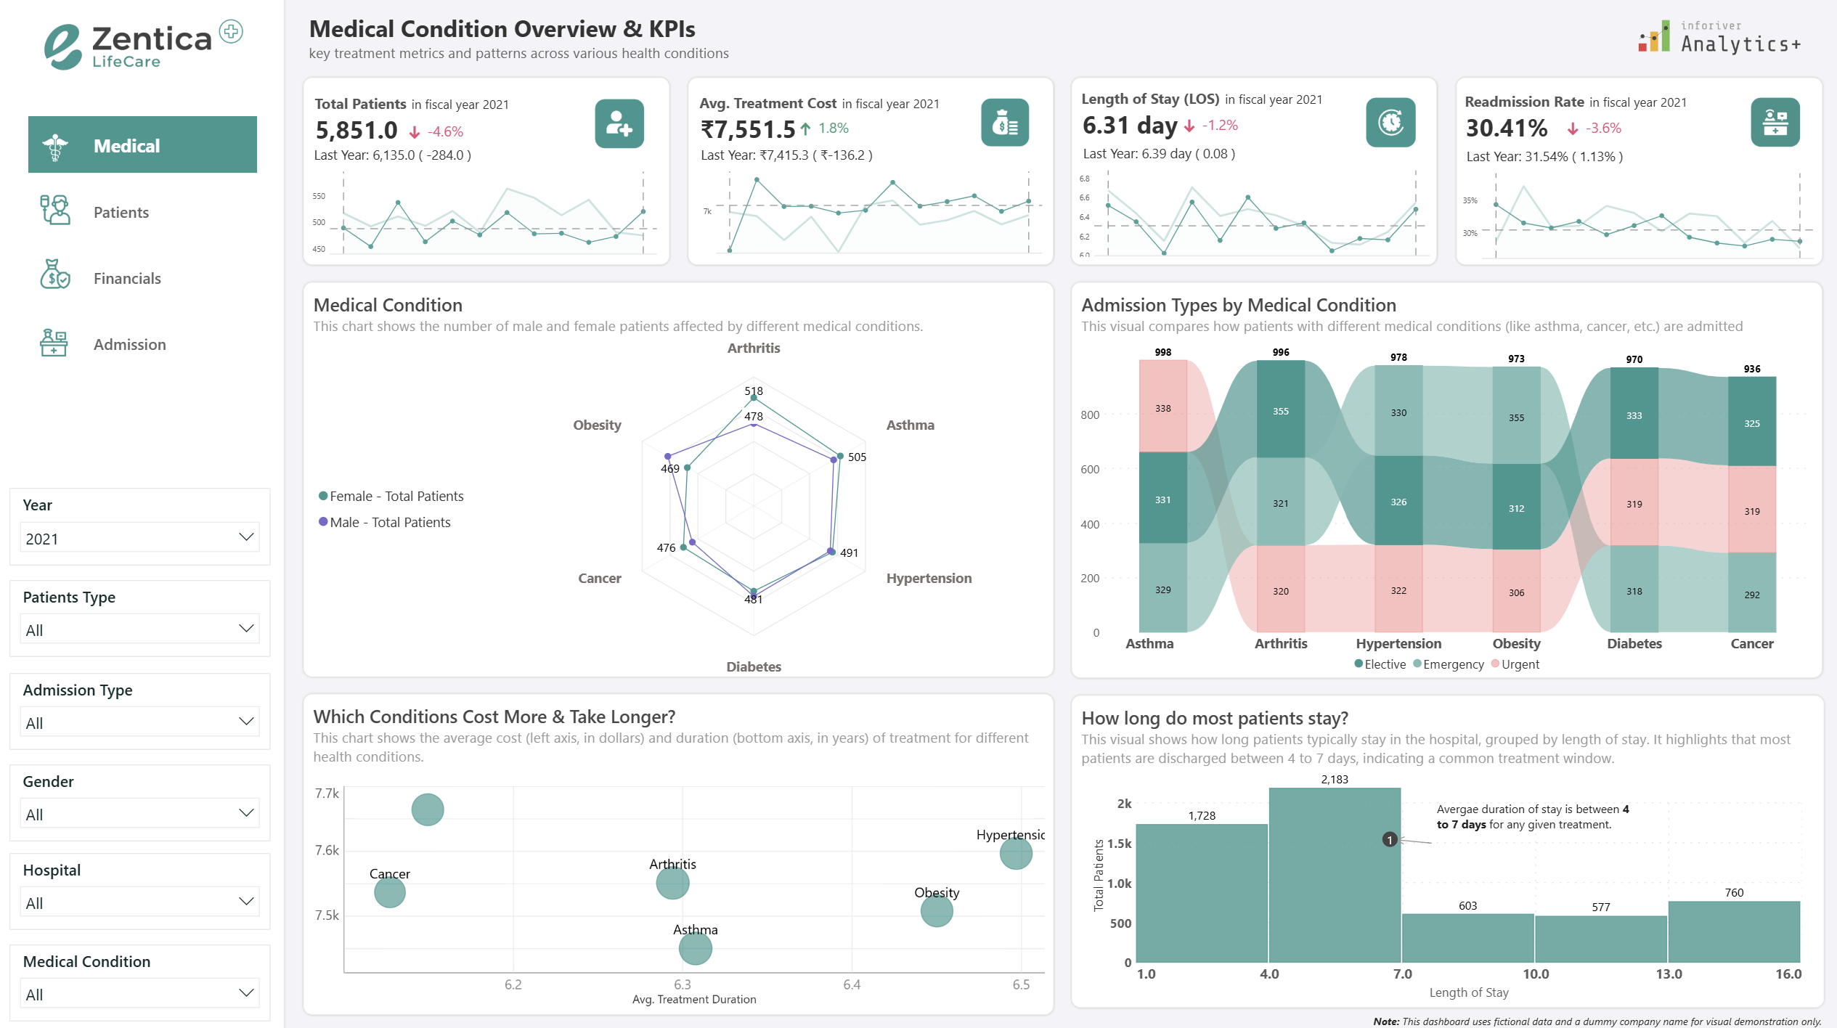This screenshot has height=1028, width=1837.
Task: Click the Total Patients KPI card icon
Action: pos(619,123)
